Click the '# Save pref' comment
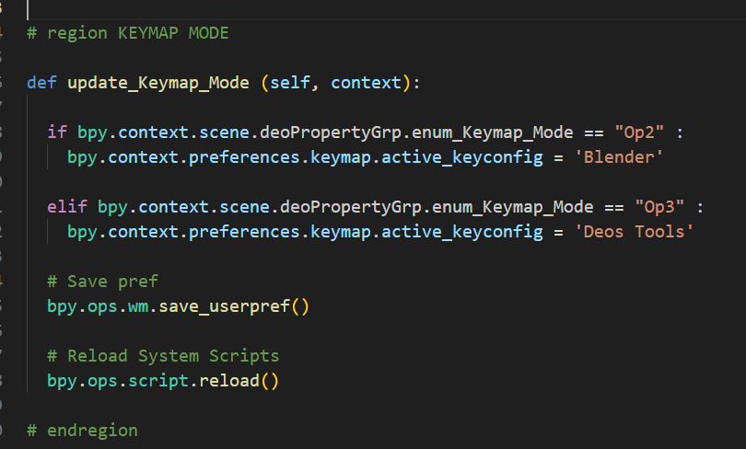The width and height of the screenshot is (746, 449). coord(103,282)
